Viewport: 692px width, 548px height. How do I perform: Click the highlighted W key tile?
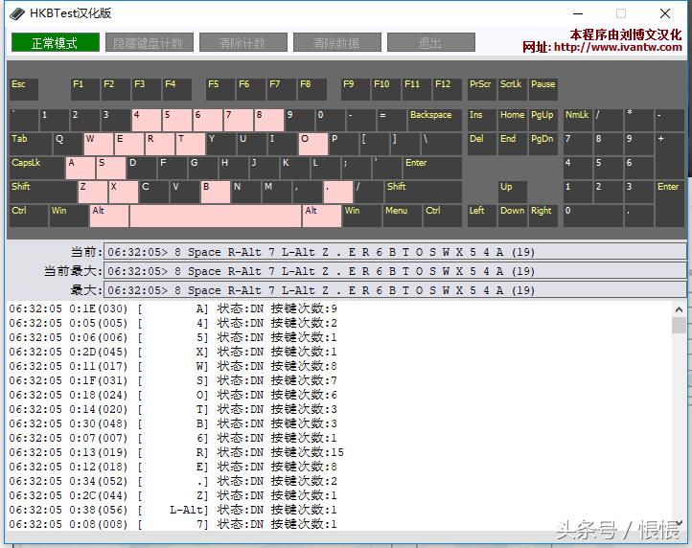coord(99,145)
